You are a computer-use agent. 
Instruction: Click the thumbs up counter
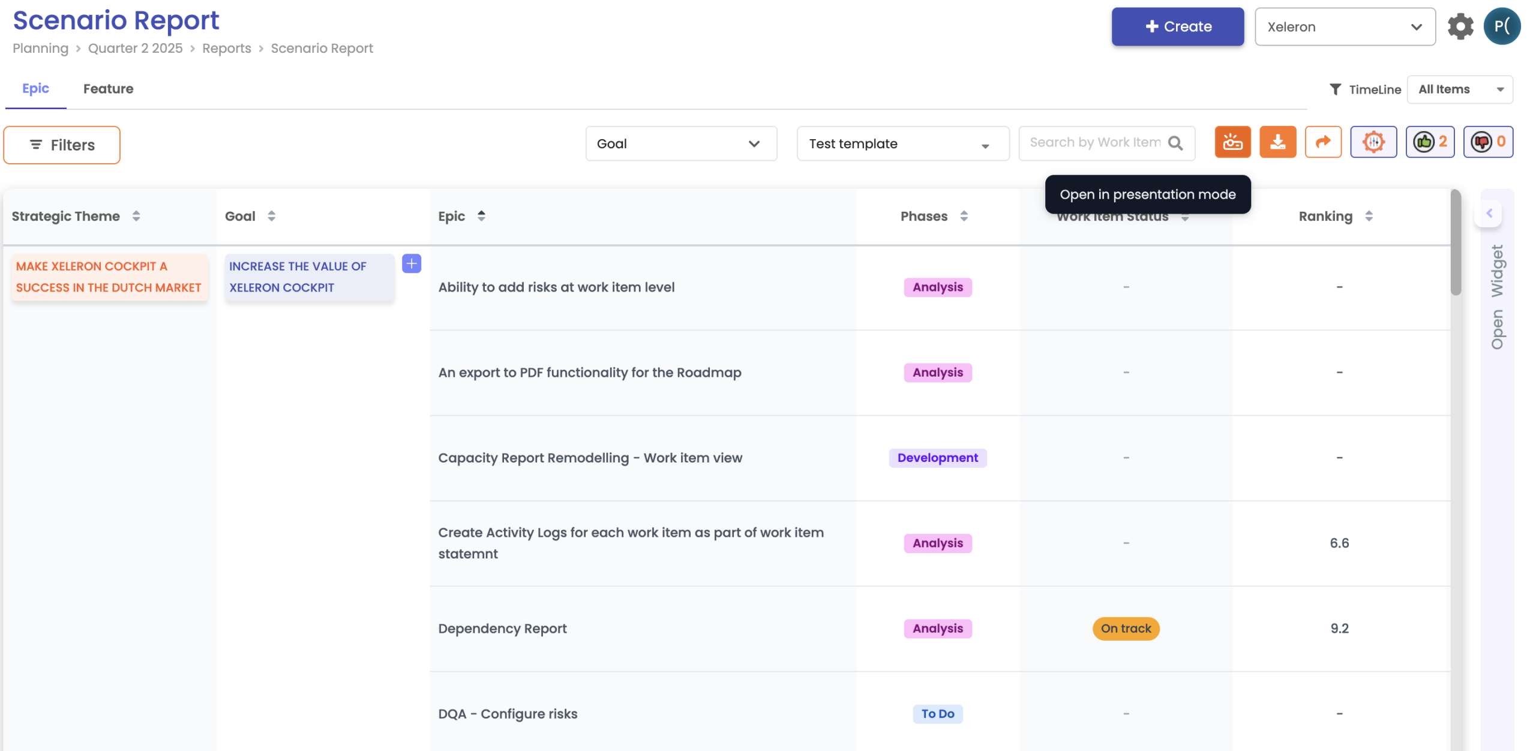(1429, 142)
